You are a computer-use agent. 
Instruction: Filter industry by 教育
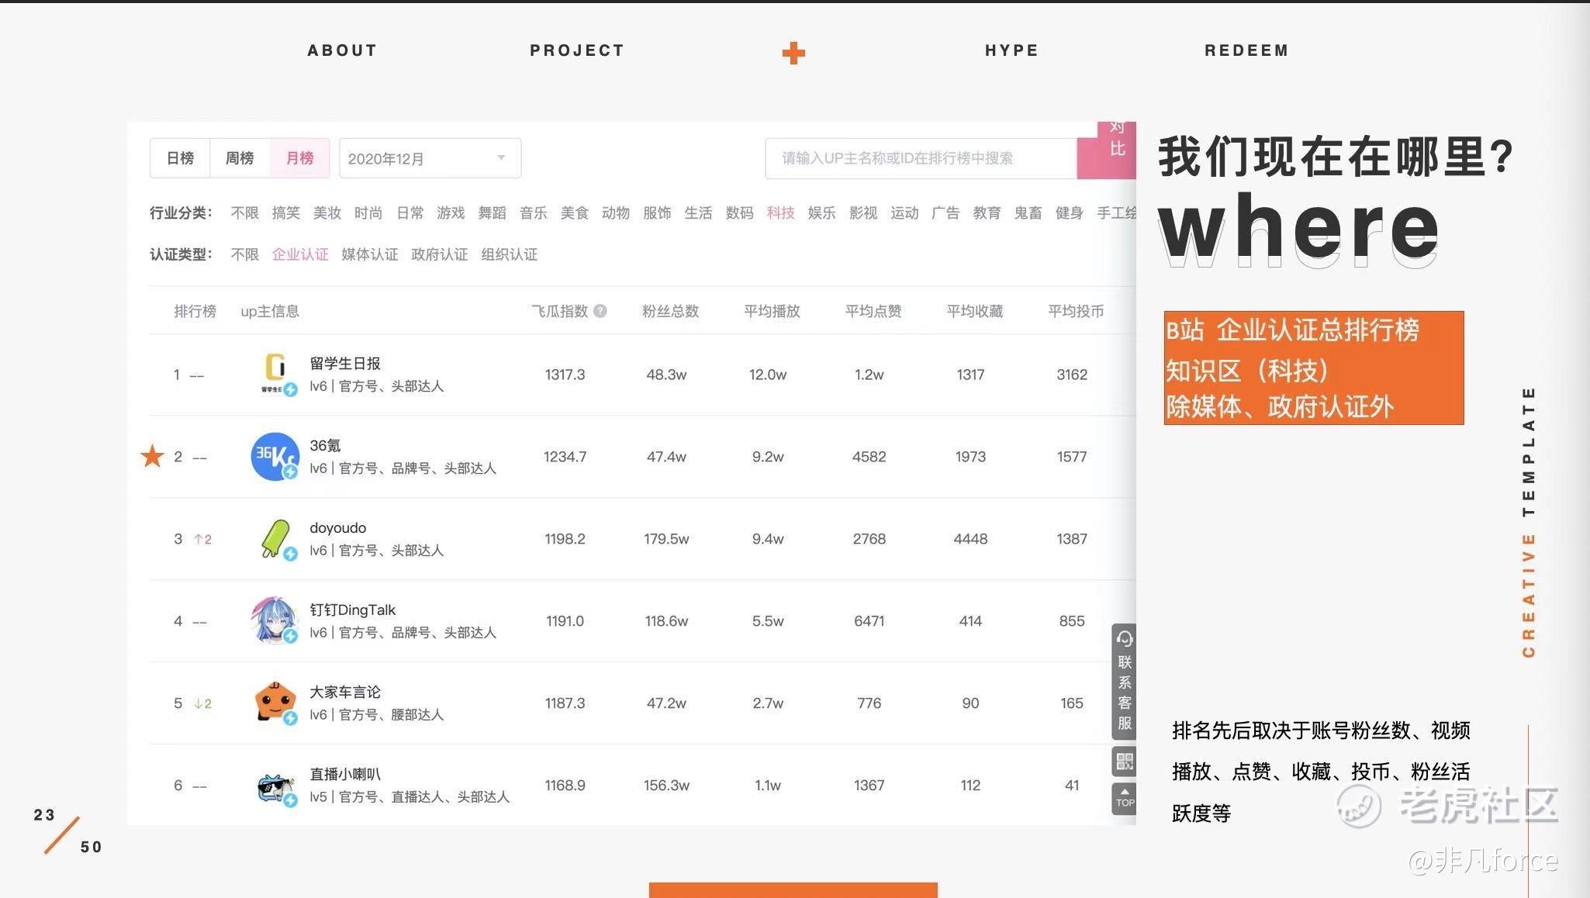[x=987, y=212]
